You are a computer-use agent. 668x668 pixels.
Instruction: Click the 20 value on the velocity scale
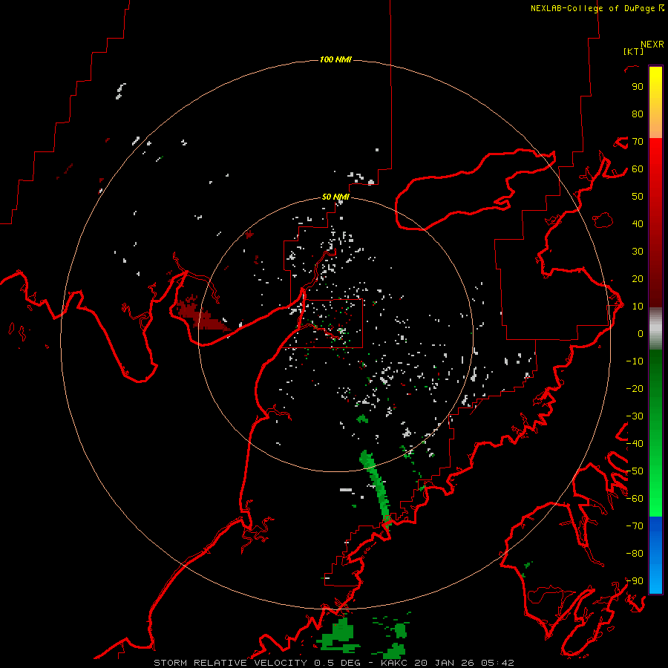[x=638, y=278]
